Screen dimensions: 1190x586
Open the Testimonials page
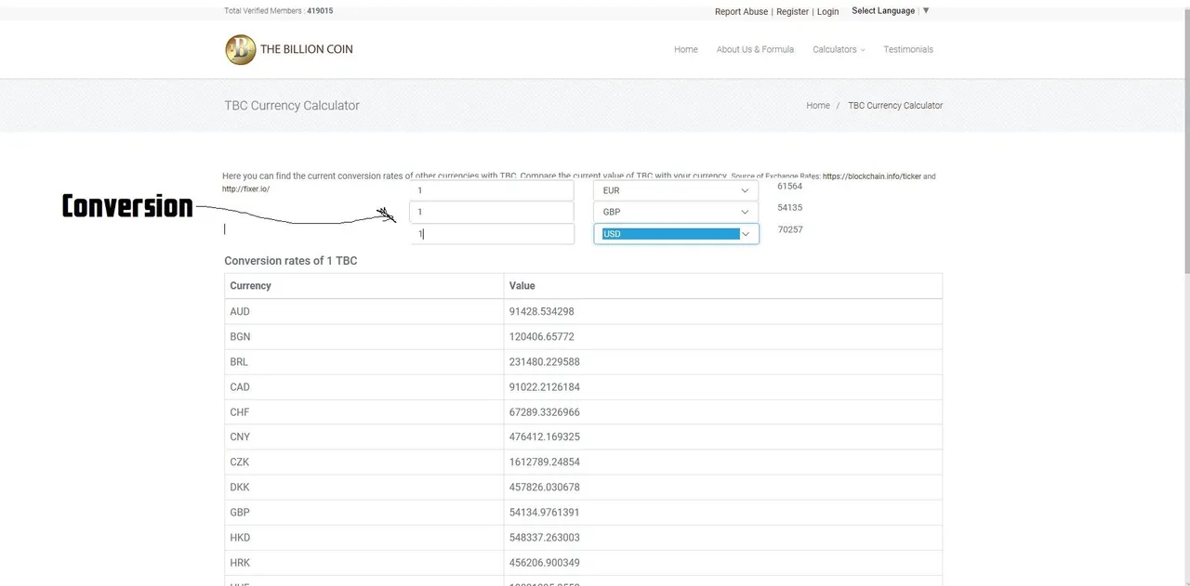pos(908,49)
